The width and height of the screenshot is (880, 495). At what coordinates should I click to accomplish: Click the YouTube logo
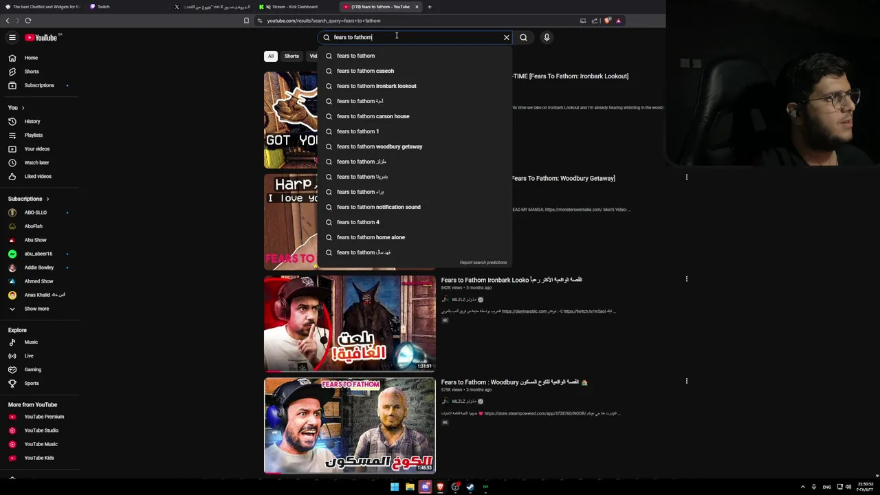point(41,37)
